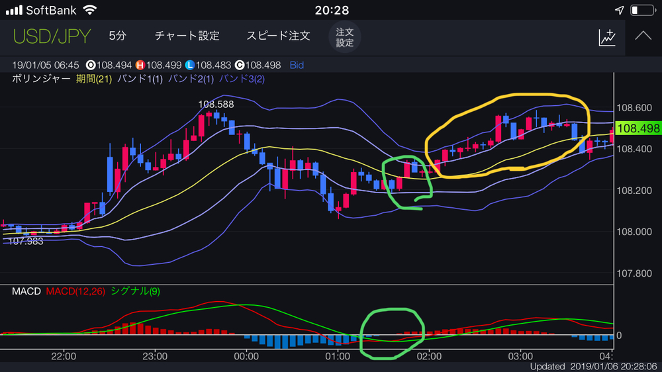Tap the 108.000 price axis label
662x372 pixels.
tap(634, 232)
